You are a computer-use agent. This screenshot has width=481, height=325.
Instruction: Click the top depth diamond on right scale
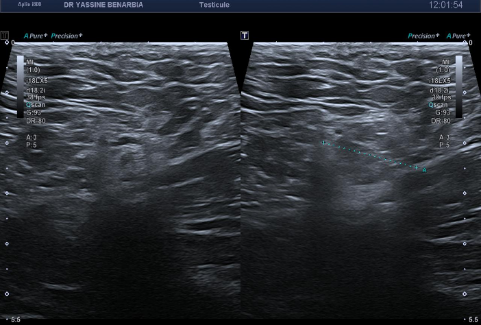(465, 43)
